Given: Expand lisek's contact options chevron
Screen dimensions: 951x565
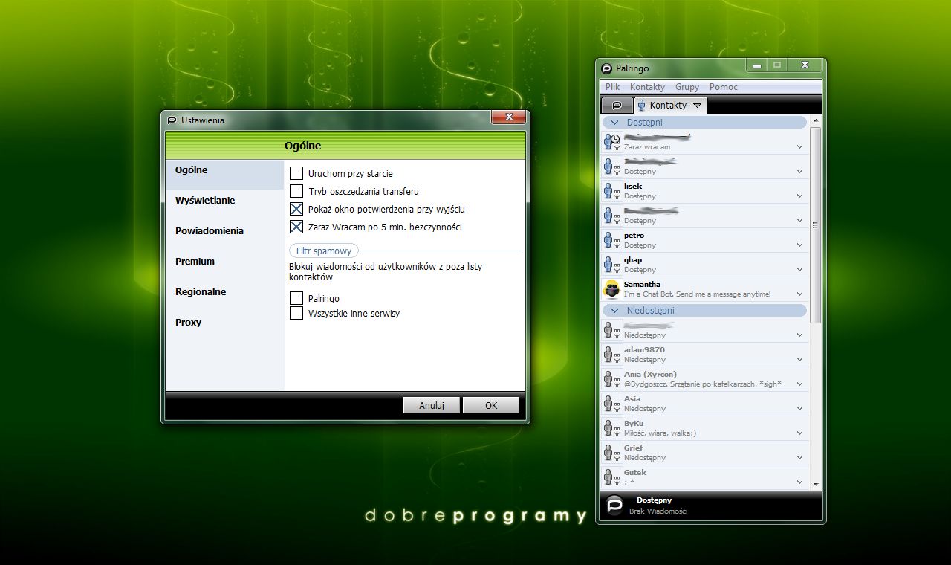Looking at the screenshot, I should pyautogui.click(x=800, y=196).
